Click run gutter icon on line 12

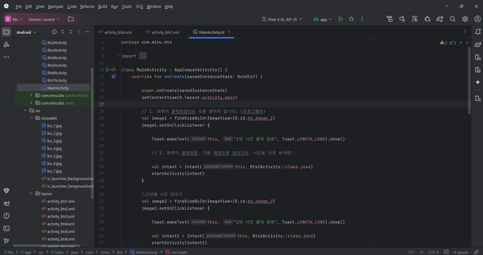click(x=108, y=70)
